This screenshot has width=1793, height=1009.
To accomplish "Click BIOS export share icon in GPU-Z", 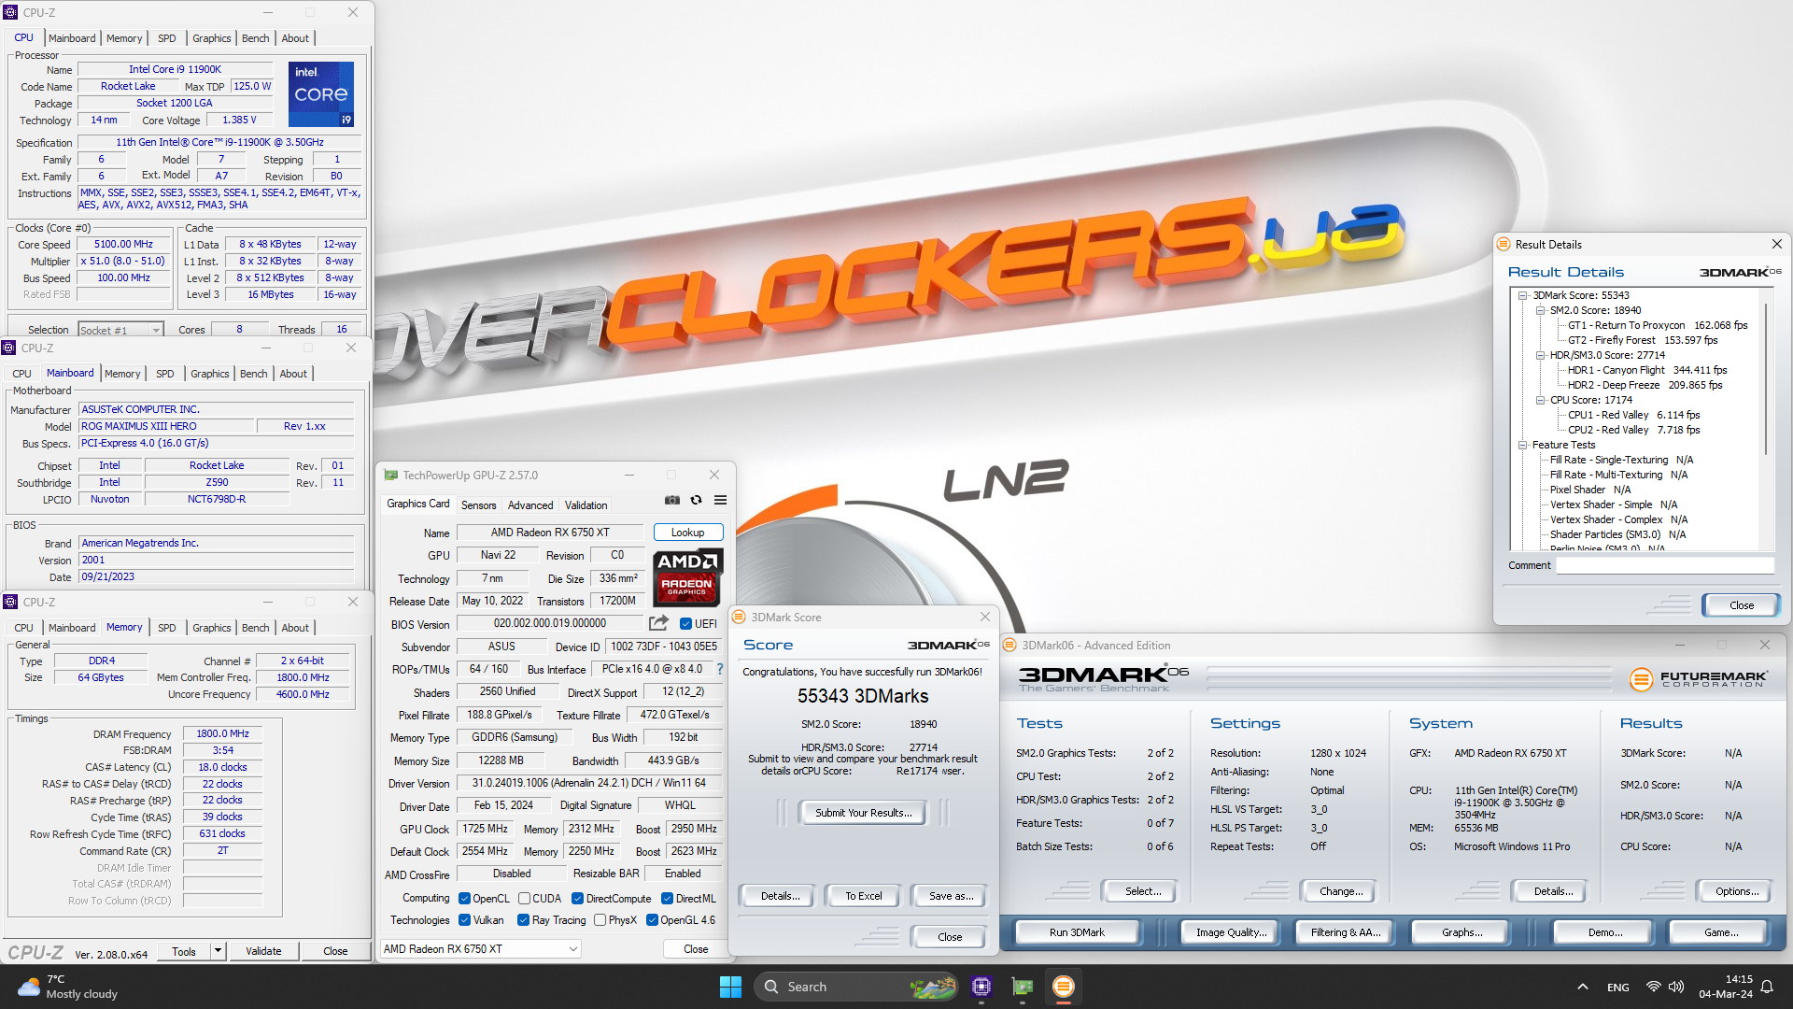I will [x=658, y=623].
